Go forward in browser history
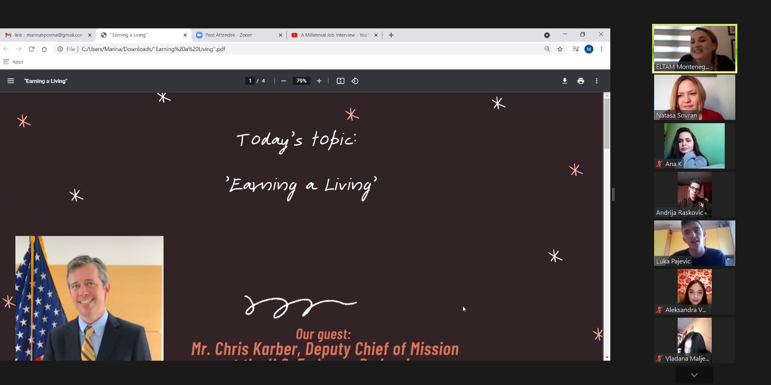Image resolution: width=771 pixels, height=385 pixels. [19, 49]
